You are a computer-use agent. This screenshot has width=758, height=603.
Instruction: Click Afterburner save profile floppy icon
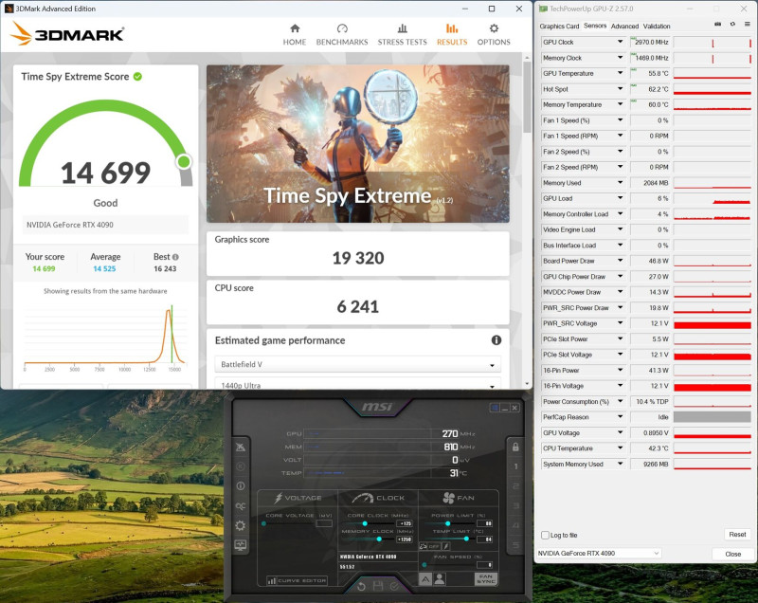point(378,587)
